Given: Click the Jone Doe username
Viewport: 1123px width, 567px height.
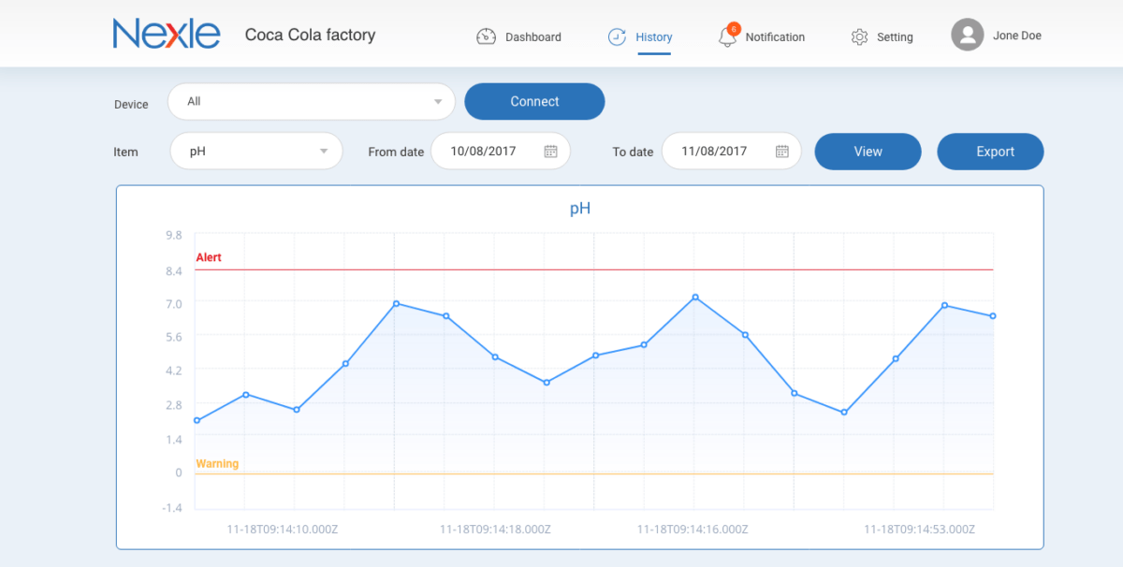Looking at the screenshot, I should click(x=1017, y=36).
